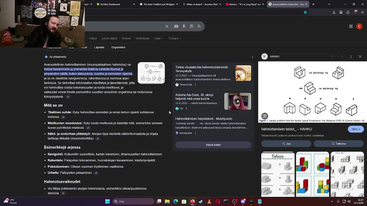Clear the Google search box
The width and height of the screenshot is (367, 206).
tap(167, 26)
